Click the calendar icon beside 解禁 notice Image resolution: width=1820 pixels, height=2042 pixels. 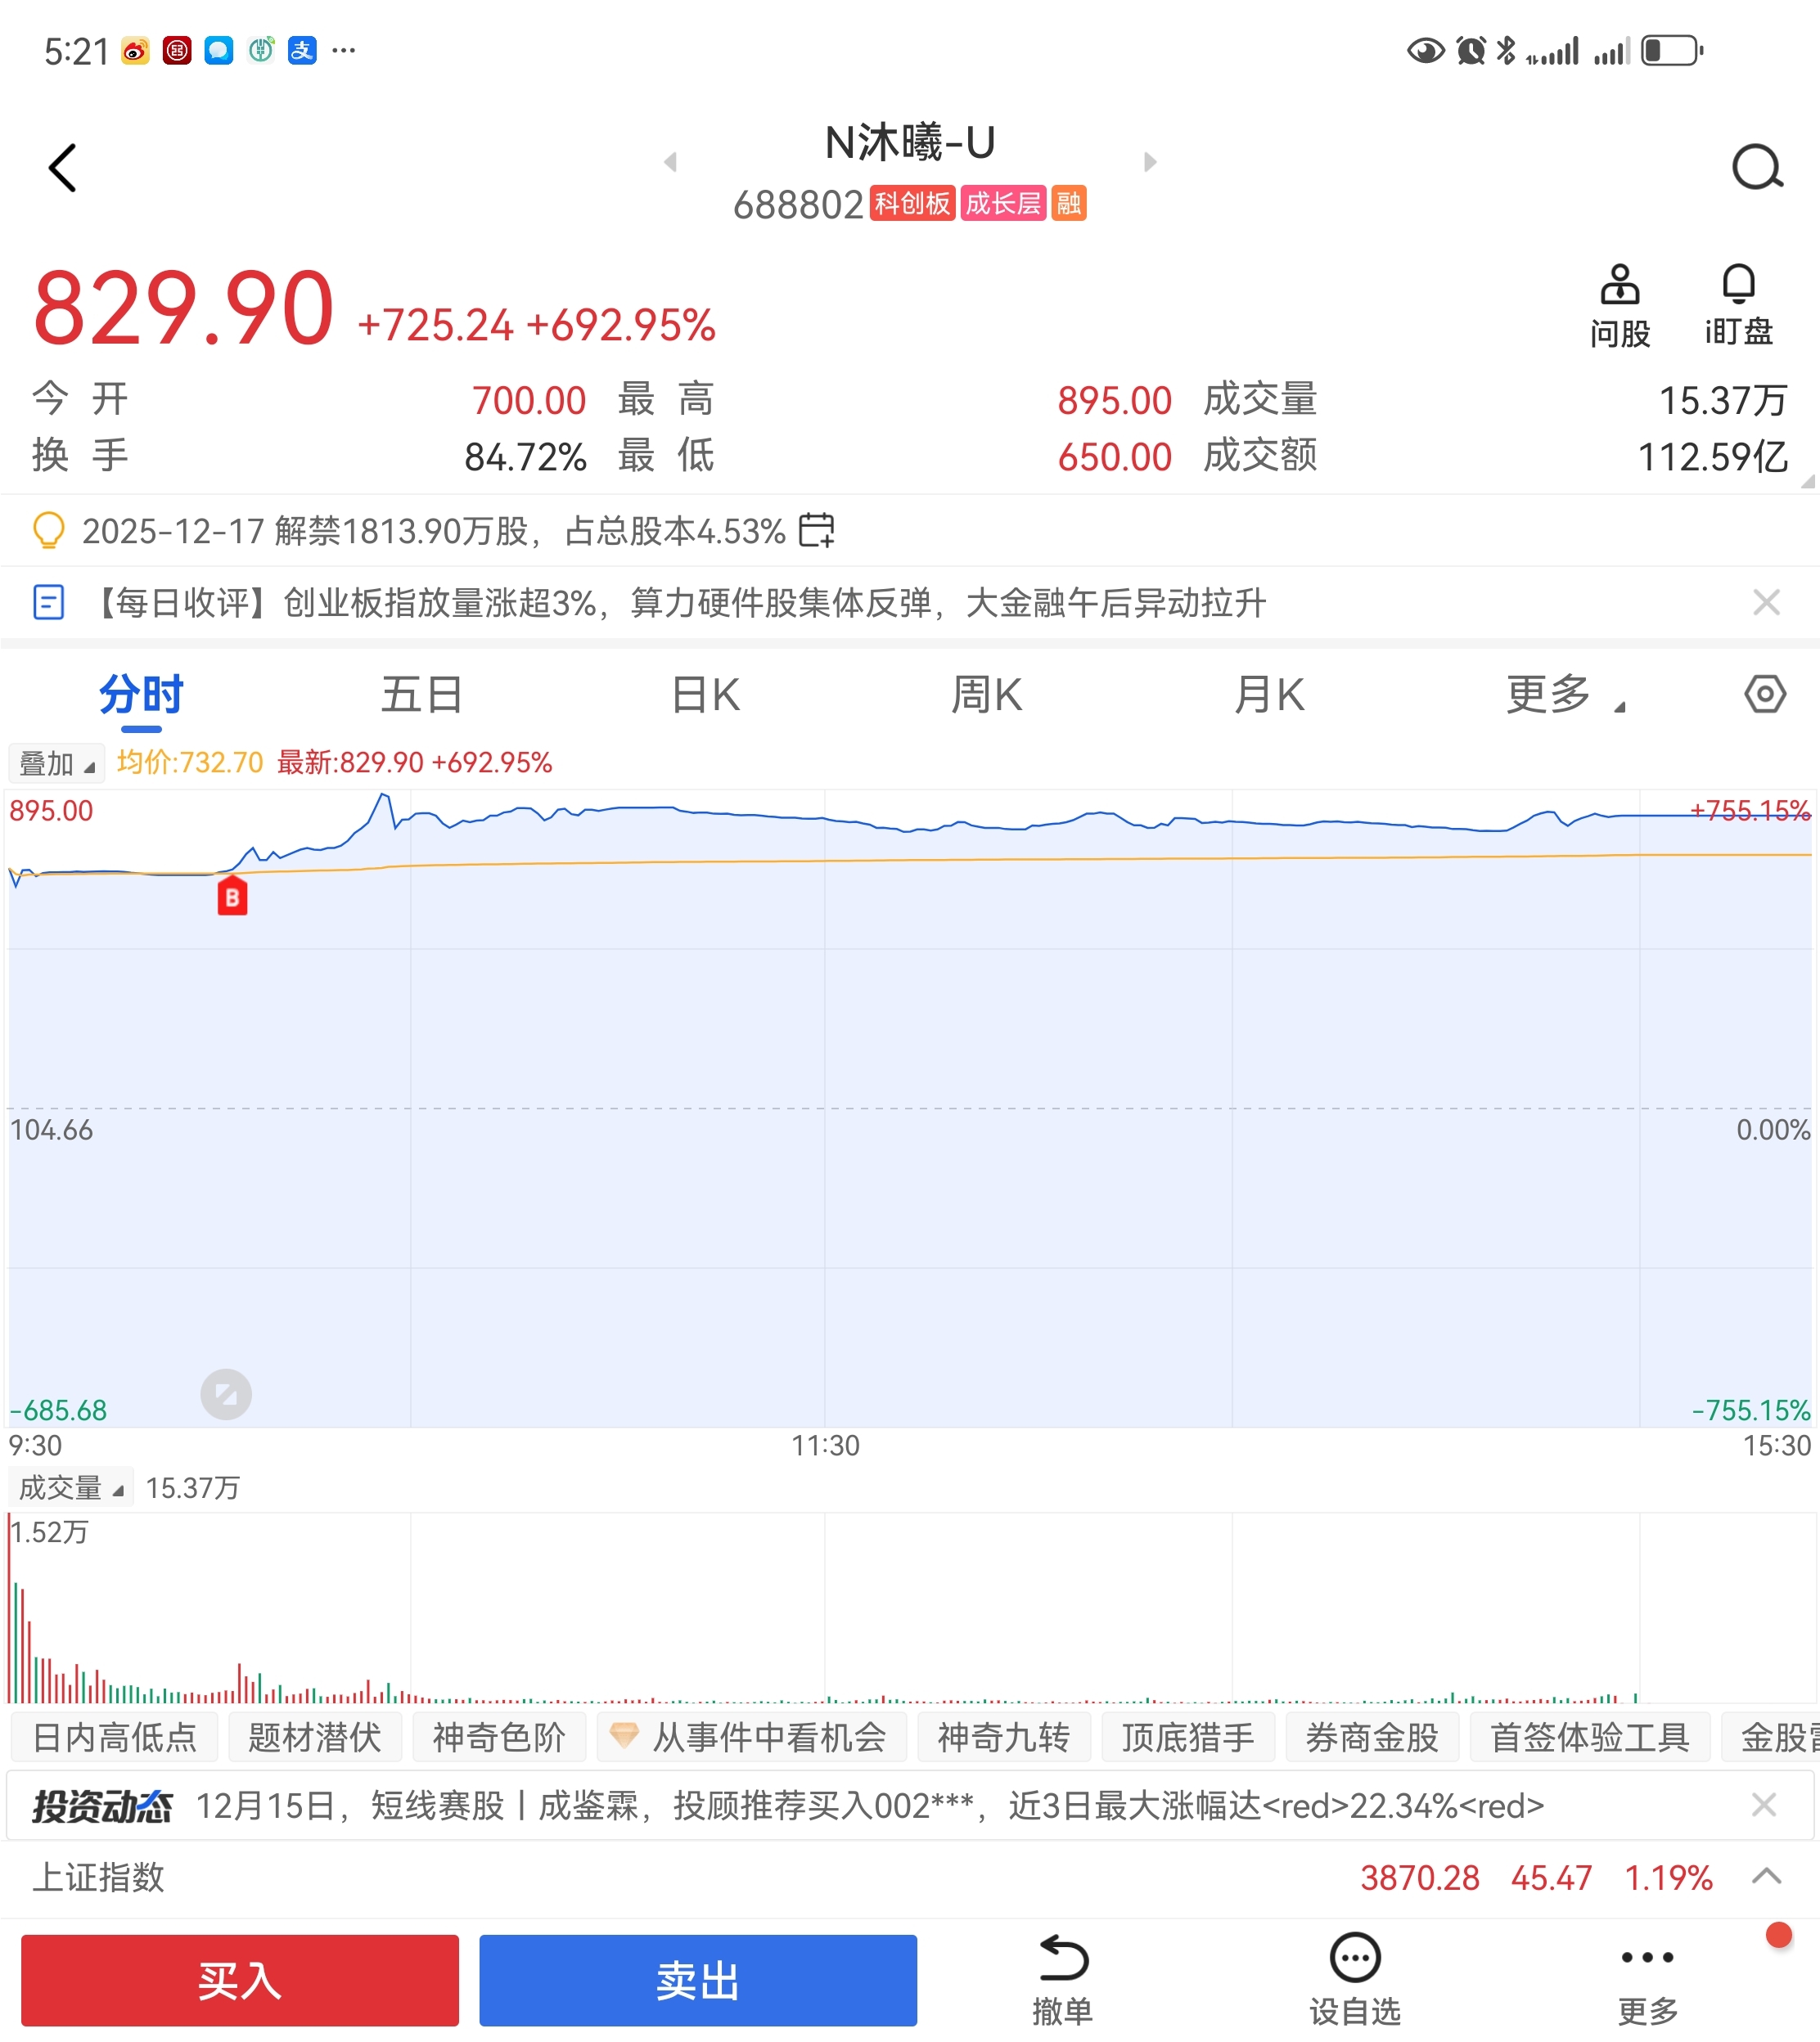(x=816, y=531)
